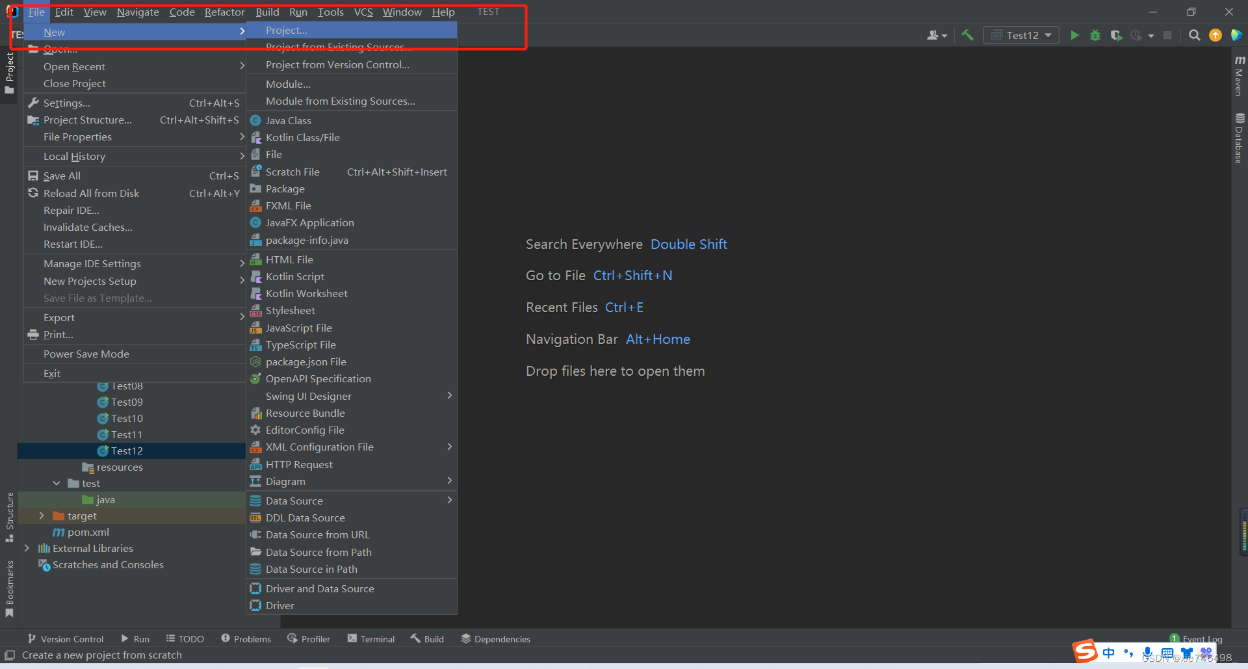The width and height of the screenshot is (1248, 669).
Task: Toggle the Structure tool window
Action: (x=10, y=514)
